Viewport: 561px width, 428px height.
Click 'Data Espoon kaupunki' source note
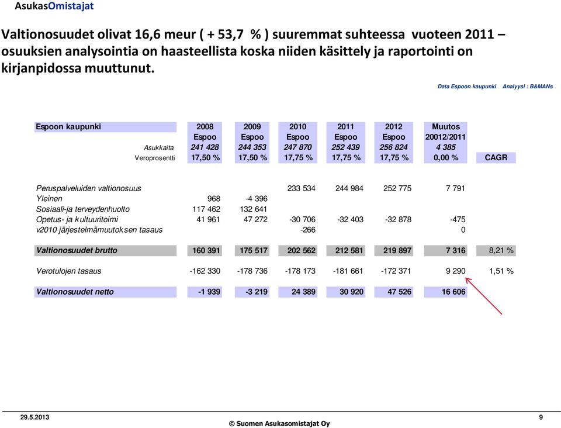coord(467,87)
